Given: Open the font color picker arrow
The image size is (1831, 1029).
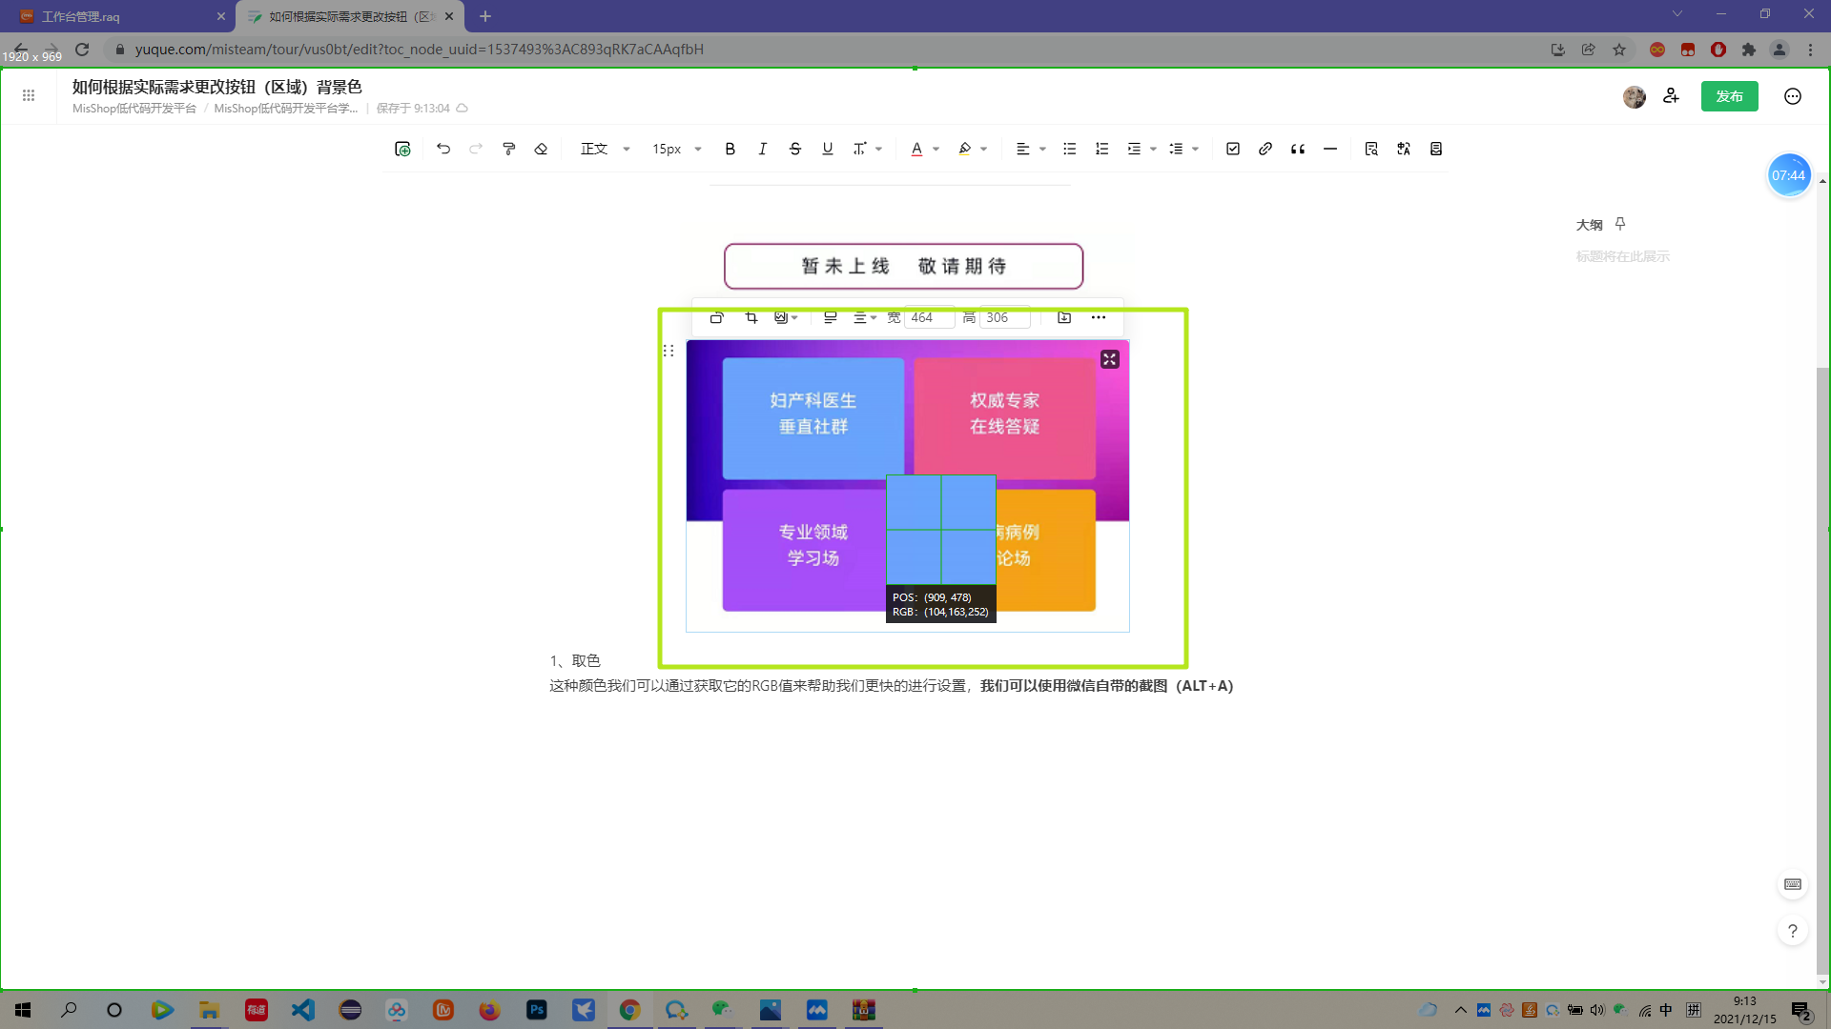Looking at the screenshot, I should [x=936, y=149].
